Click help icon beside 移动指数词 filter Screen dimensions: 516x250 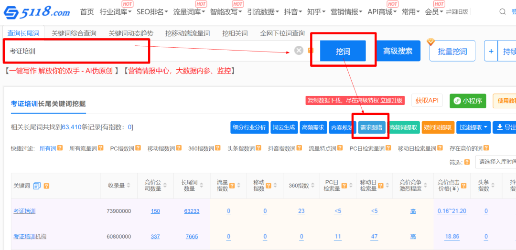coord(179,148)
